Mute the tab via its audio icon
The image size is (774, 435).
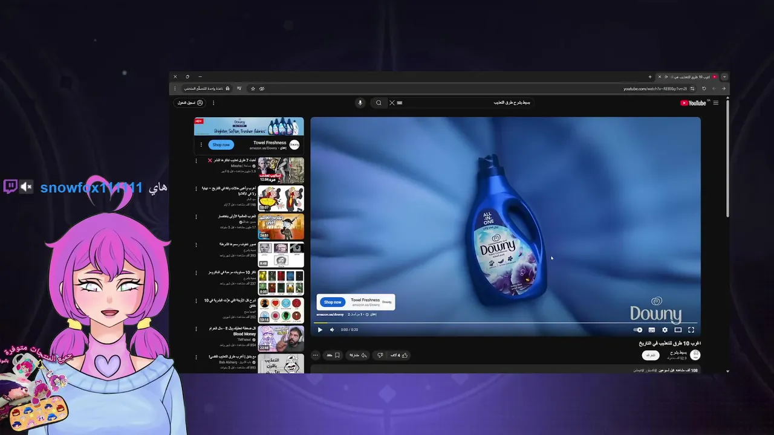click(666, 77)
